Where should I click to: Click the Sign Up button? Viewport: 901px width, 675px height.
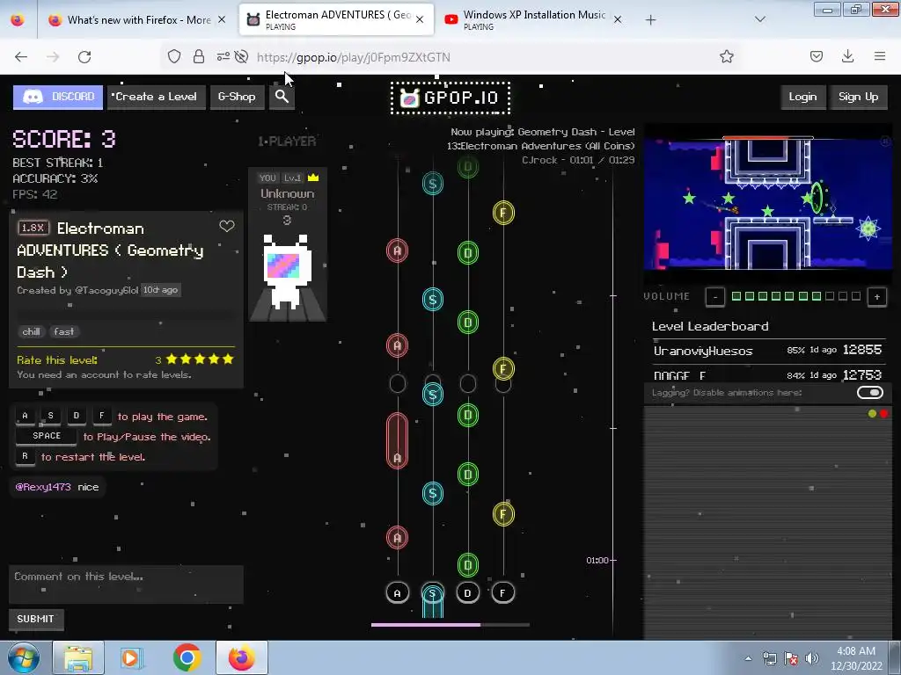859,97
